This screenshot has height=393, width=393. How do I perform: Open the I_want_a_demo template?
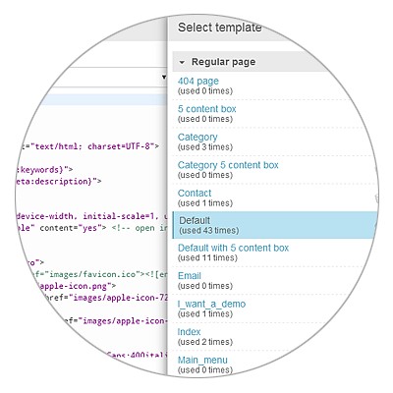coord(211,304)
